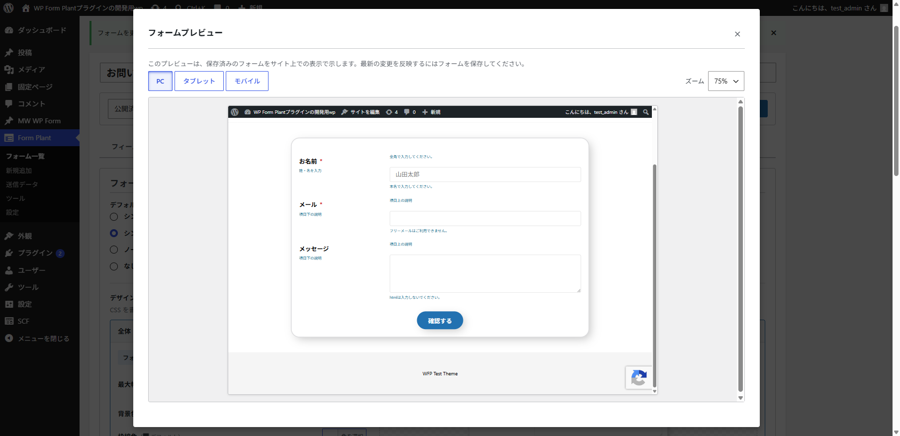Open MW WP Form menu in sidebar

click(x=40, y=121)
